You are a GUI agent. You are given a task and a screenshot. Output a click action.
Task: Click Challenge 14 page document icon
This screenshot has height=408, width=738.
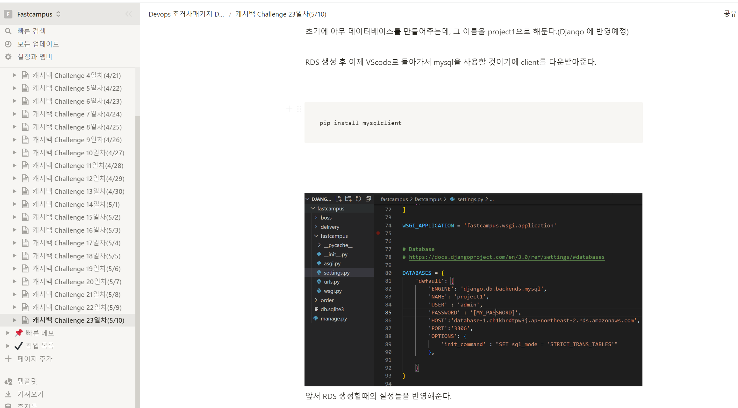click(25, 204)
